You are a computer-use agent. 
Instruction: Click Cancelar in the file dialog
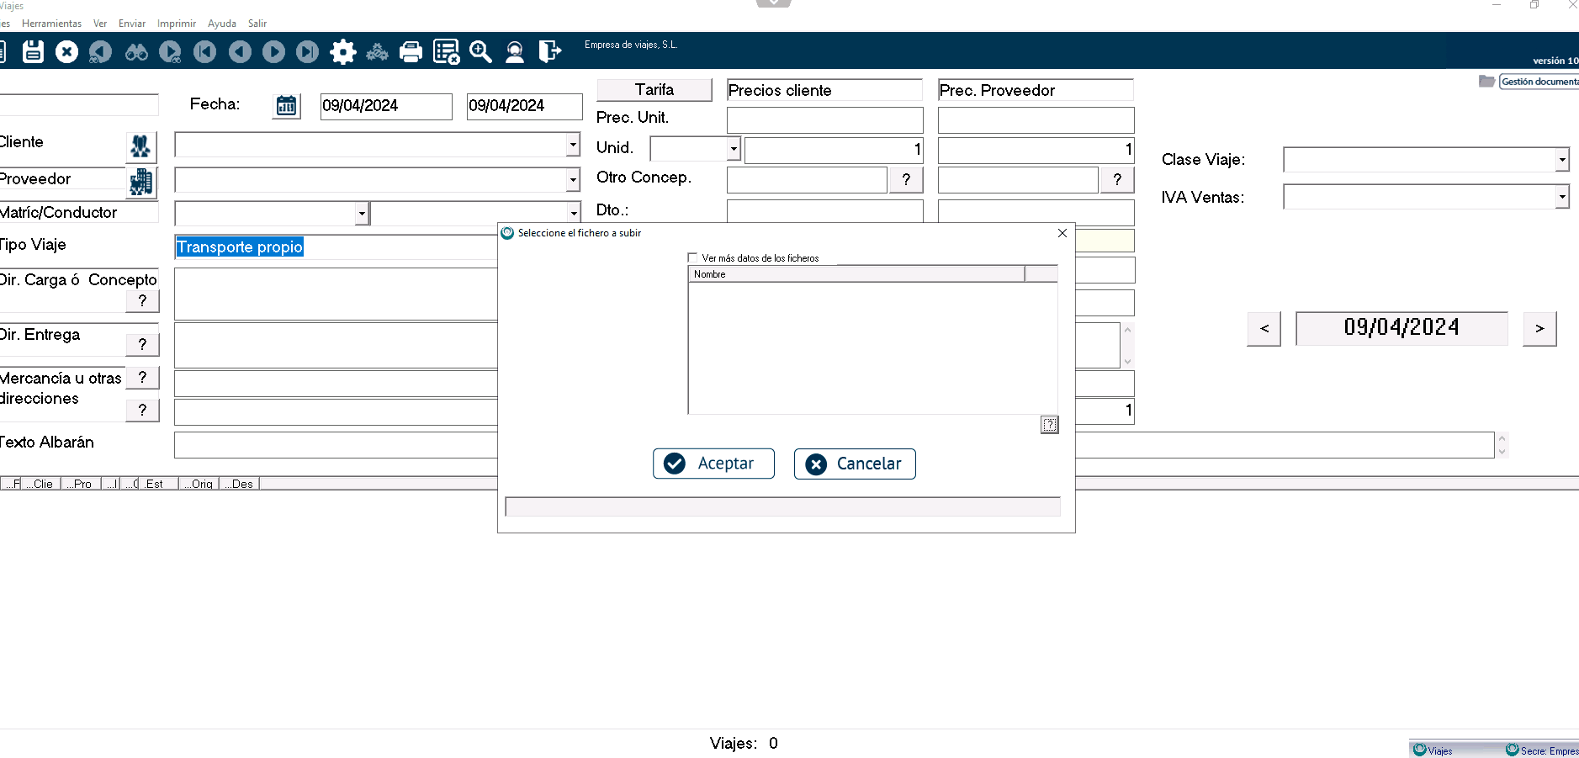(855, 464)
